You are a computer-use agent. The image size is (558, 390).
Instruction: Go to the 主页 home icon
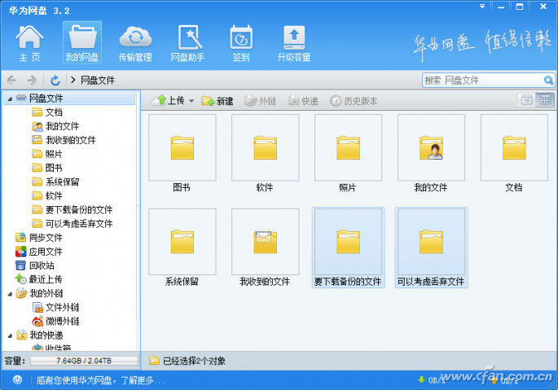pos(29,42)
